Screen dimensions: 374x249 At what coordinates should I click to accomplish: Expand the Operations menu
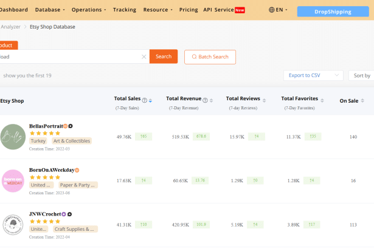(x=89, y=10)
